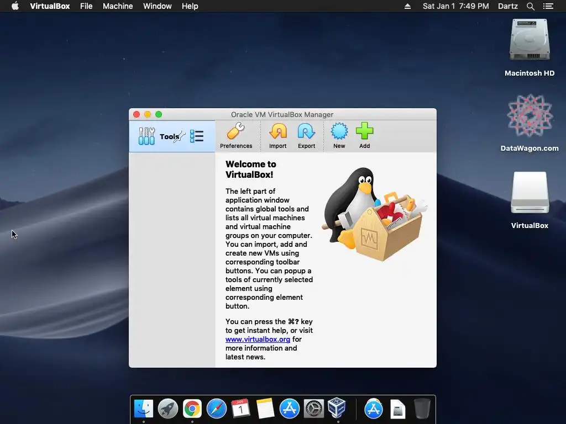
Task: Open Launchpad rocket in Dock
Action: click(168, 409)
